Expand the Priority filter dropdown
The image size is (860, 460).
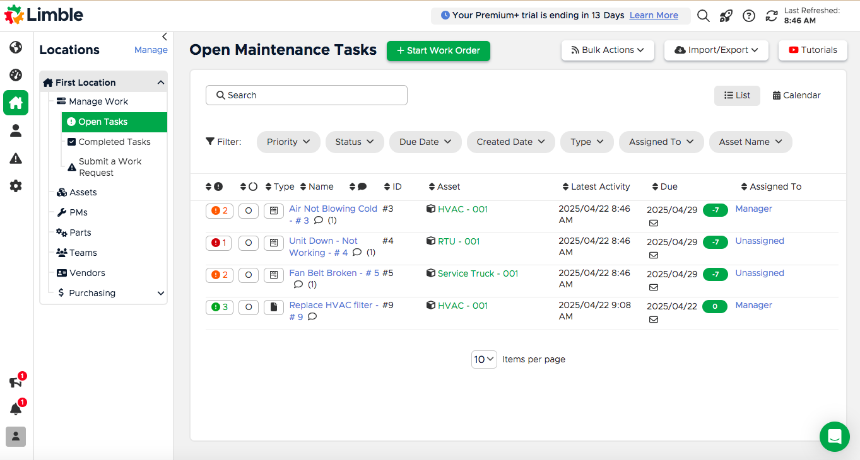(x=288, y=142)
